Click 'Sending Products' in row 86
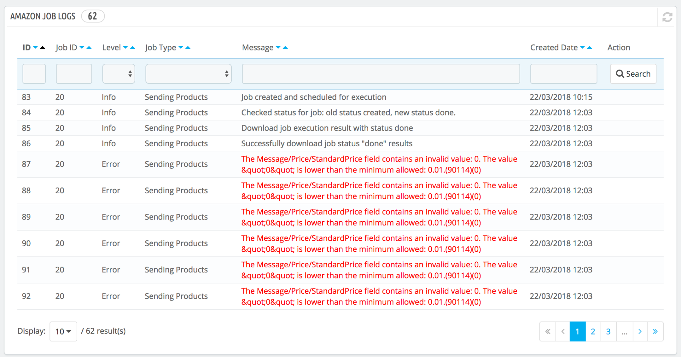The height and width of the screenshot is (357, 681). pos(176,144)
